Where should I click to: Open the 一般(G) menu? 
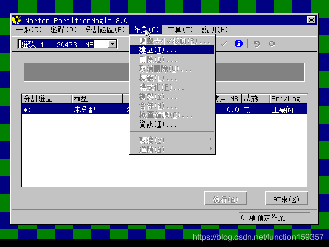(29, 30)
